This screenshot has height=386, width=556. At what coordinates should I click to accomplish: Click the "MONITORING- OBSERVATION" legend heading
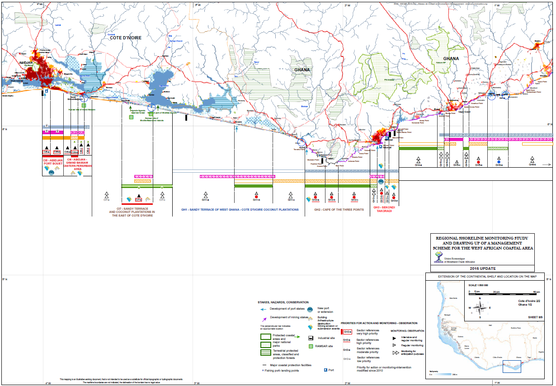(407, 331)
